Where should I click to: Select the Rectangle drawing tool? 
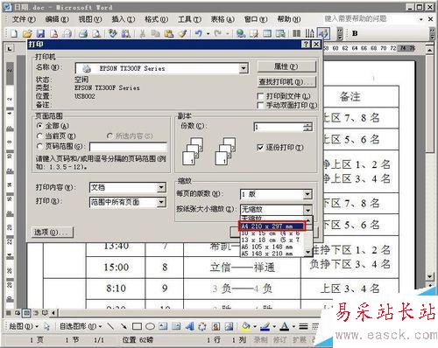137,326
